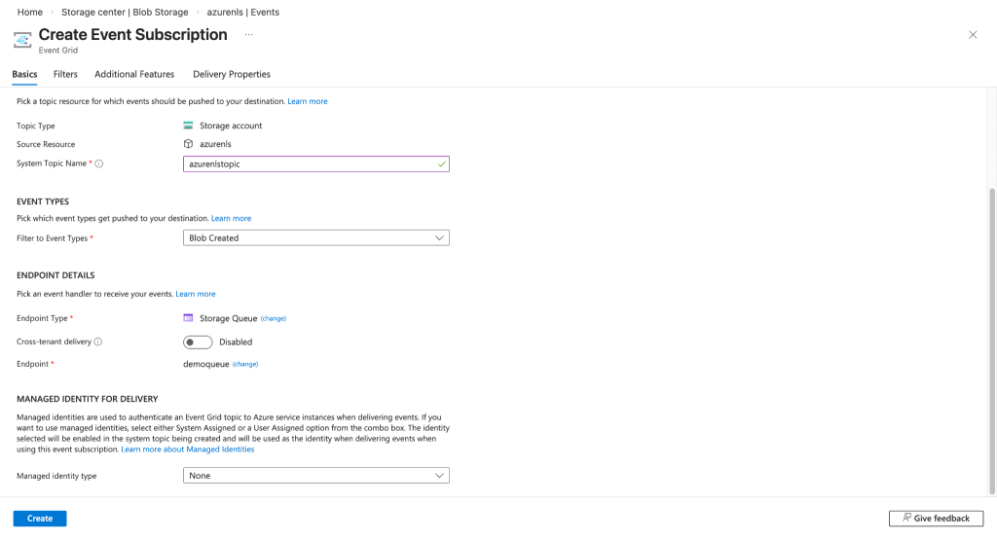
Task: Click the Storage account text
Action: coord(231,126)
